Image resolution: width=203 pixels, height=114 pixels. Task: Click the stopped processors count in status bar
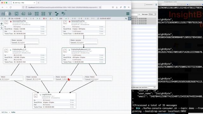pyautogui.click(x=45, y=19)
